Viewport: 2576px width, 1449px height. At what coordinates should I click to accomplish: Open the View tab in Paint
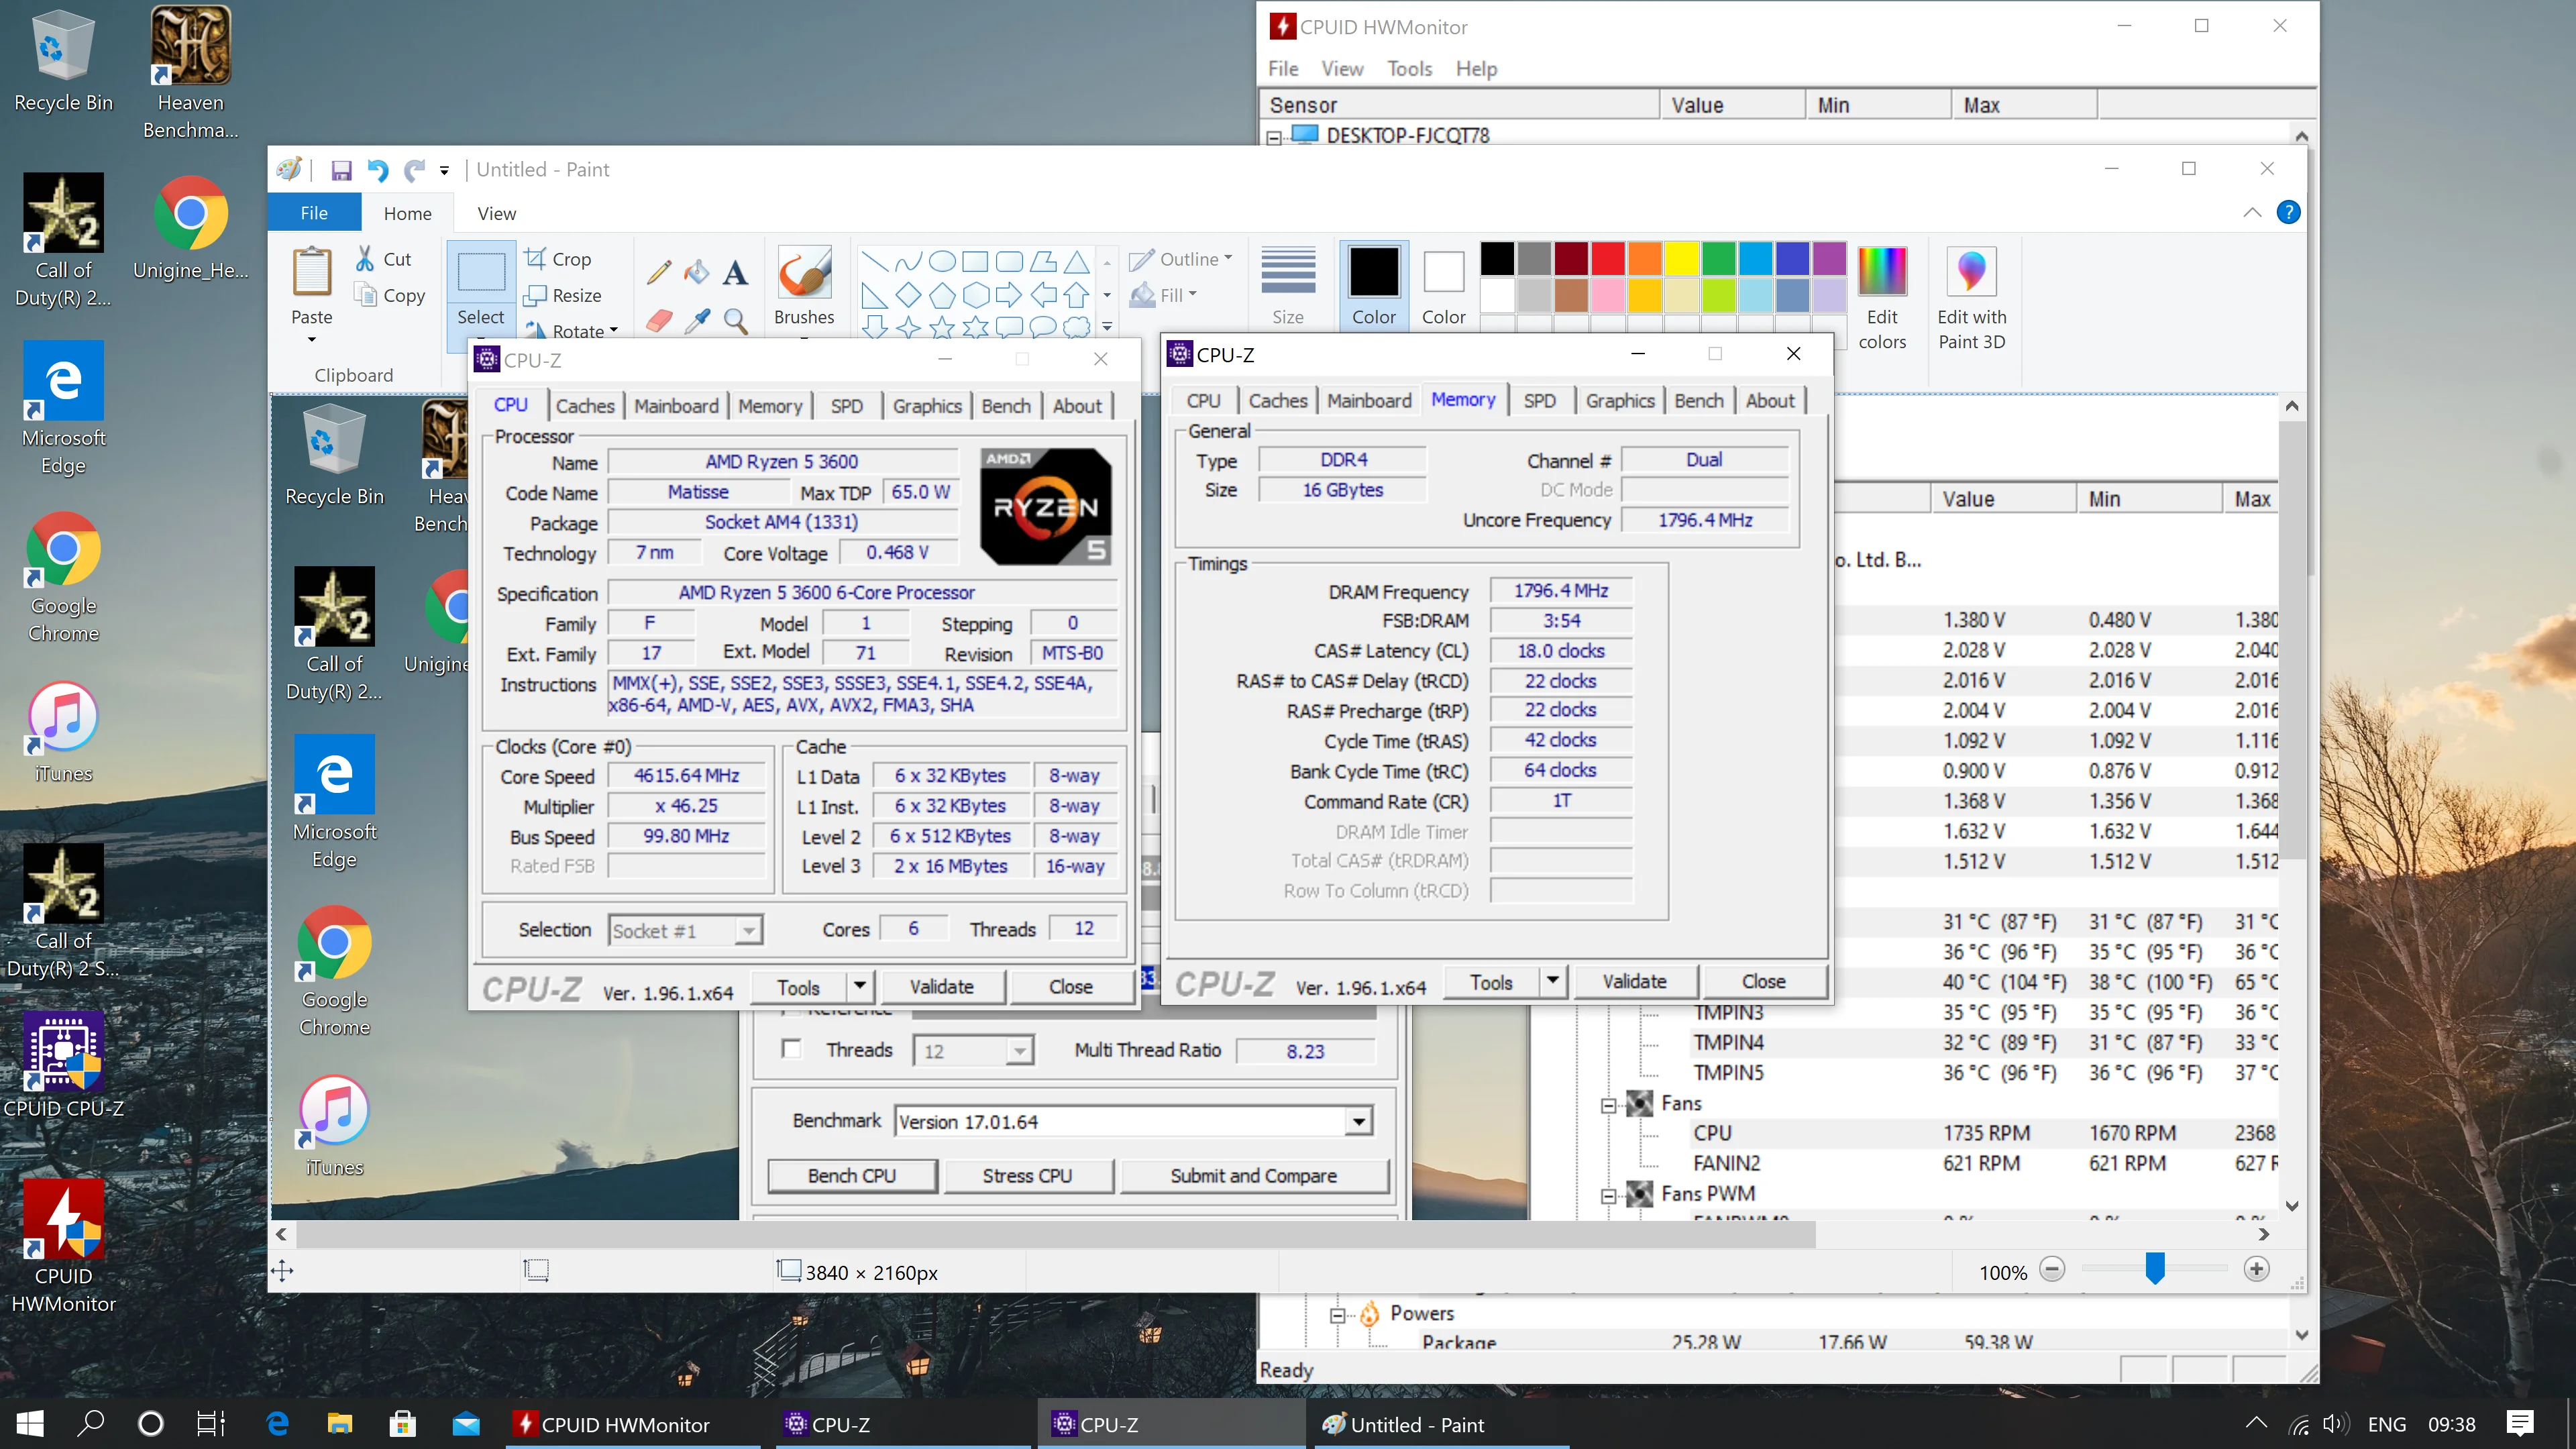(x=496, y=213)
